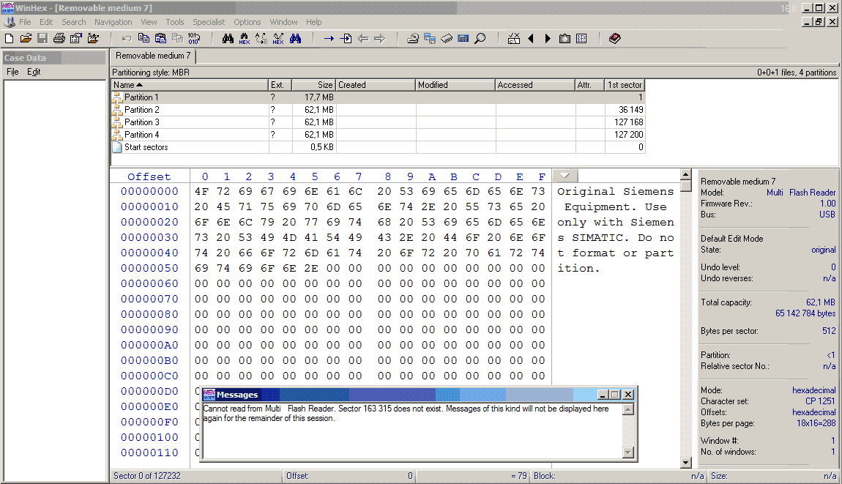The width and height of the screenshot is (842, 484).
Task: Click the Undo arrow icon
Action: (126, 39)
